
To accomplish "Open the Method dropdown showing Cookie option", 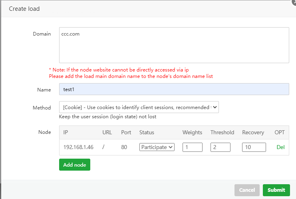I will [x=139, y=107].
